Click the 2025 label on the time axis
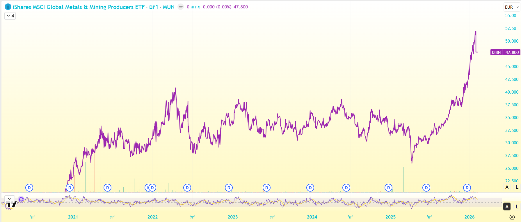 (390, 217)
